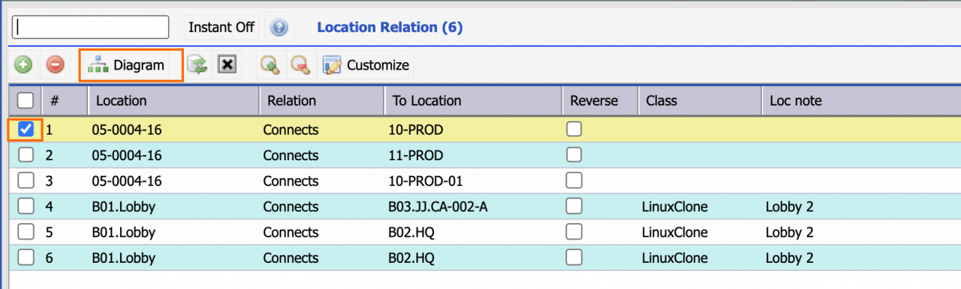Click the magnifier with minus icon
This screenshot has width=961, height=289.
[300, 65]
